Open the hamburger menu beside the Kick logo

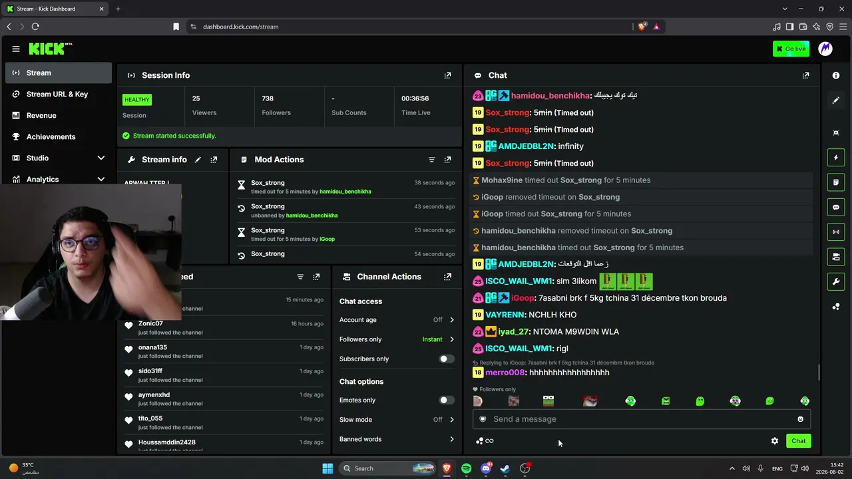pyautogui.click(x=16, y=49)
